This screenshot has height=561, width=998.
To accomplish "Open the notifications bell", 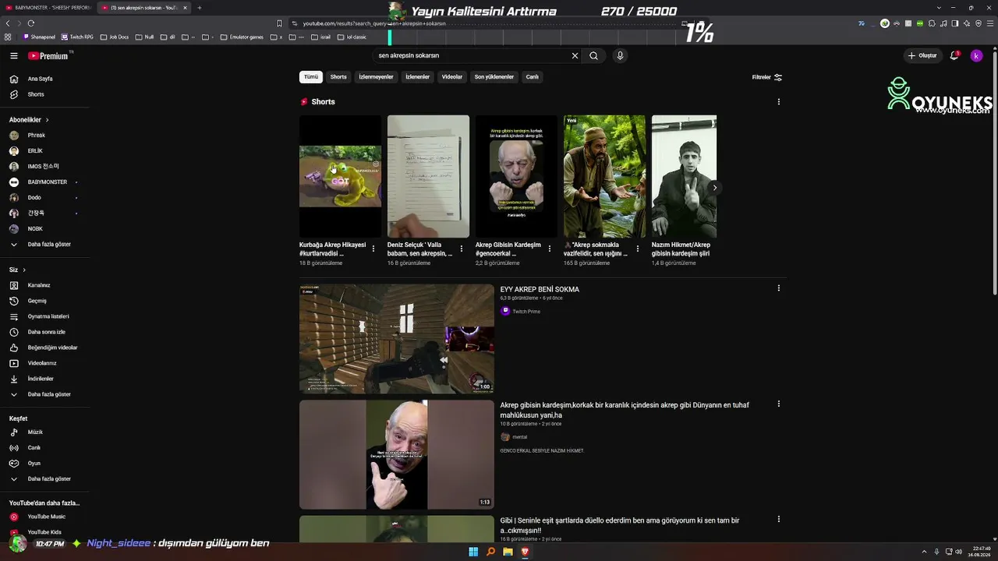I will click(x=954, y=56).
